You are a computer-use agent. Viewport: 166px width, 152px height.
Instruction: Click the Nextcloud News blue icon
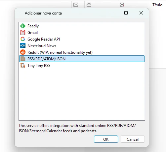[x=23, y=46]
